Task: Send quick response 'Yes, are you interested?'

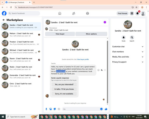Action: [x=64, y=84]
